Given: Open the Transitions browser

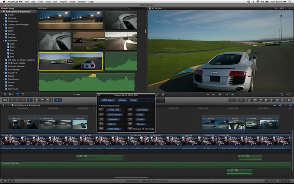Looking at the screenshot, I should click(x=266, y=100).
